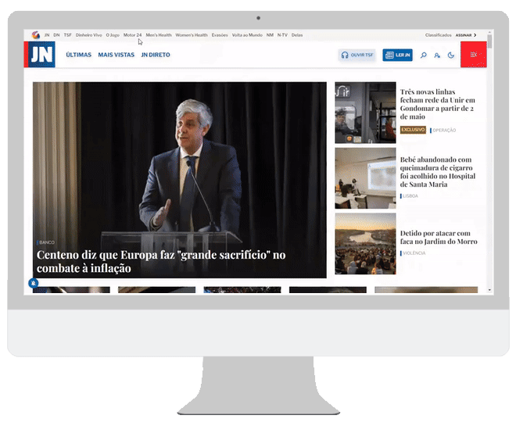Click the JN logo in the header
Image resolution: width=516 pixels, height=426 pixels.
(40, 55)
